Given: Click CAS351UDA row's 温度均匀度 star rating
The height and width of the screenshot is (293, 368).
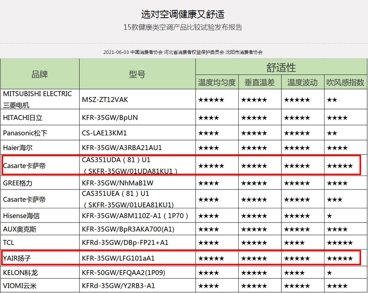Looking at the screenshot, I should tap(211, 166).
